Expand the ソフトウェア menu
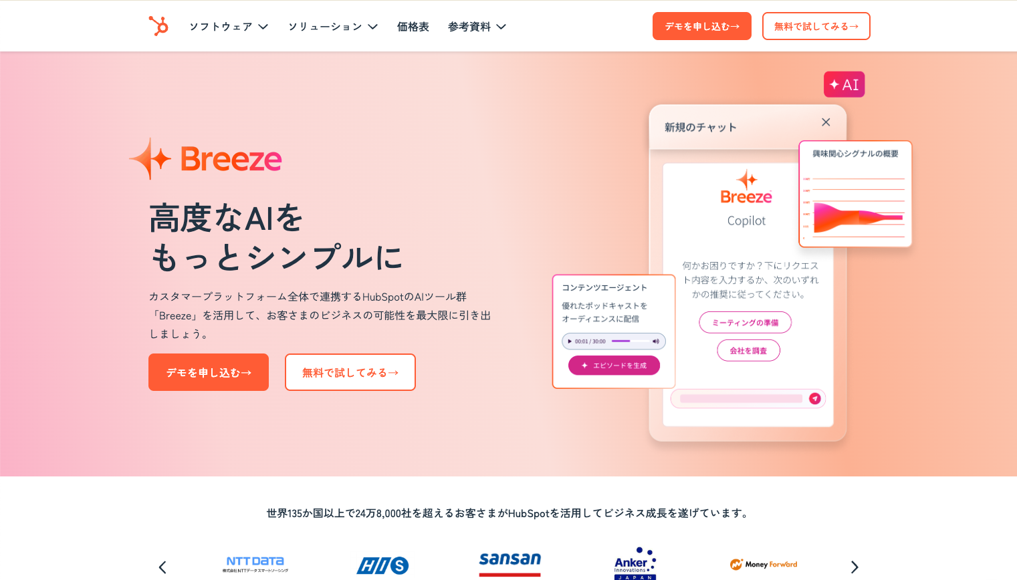 click(x=229, y=27)
